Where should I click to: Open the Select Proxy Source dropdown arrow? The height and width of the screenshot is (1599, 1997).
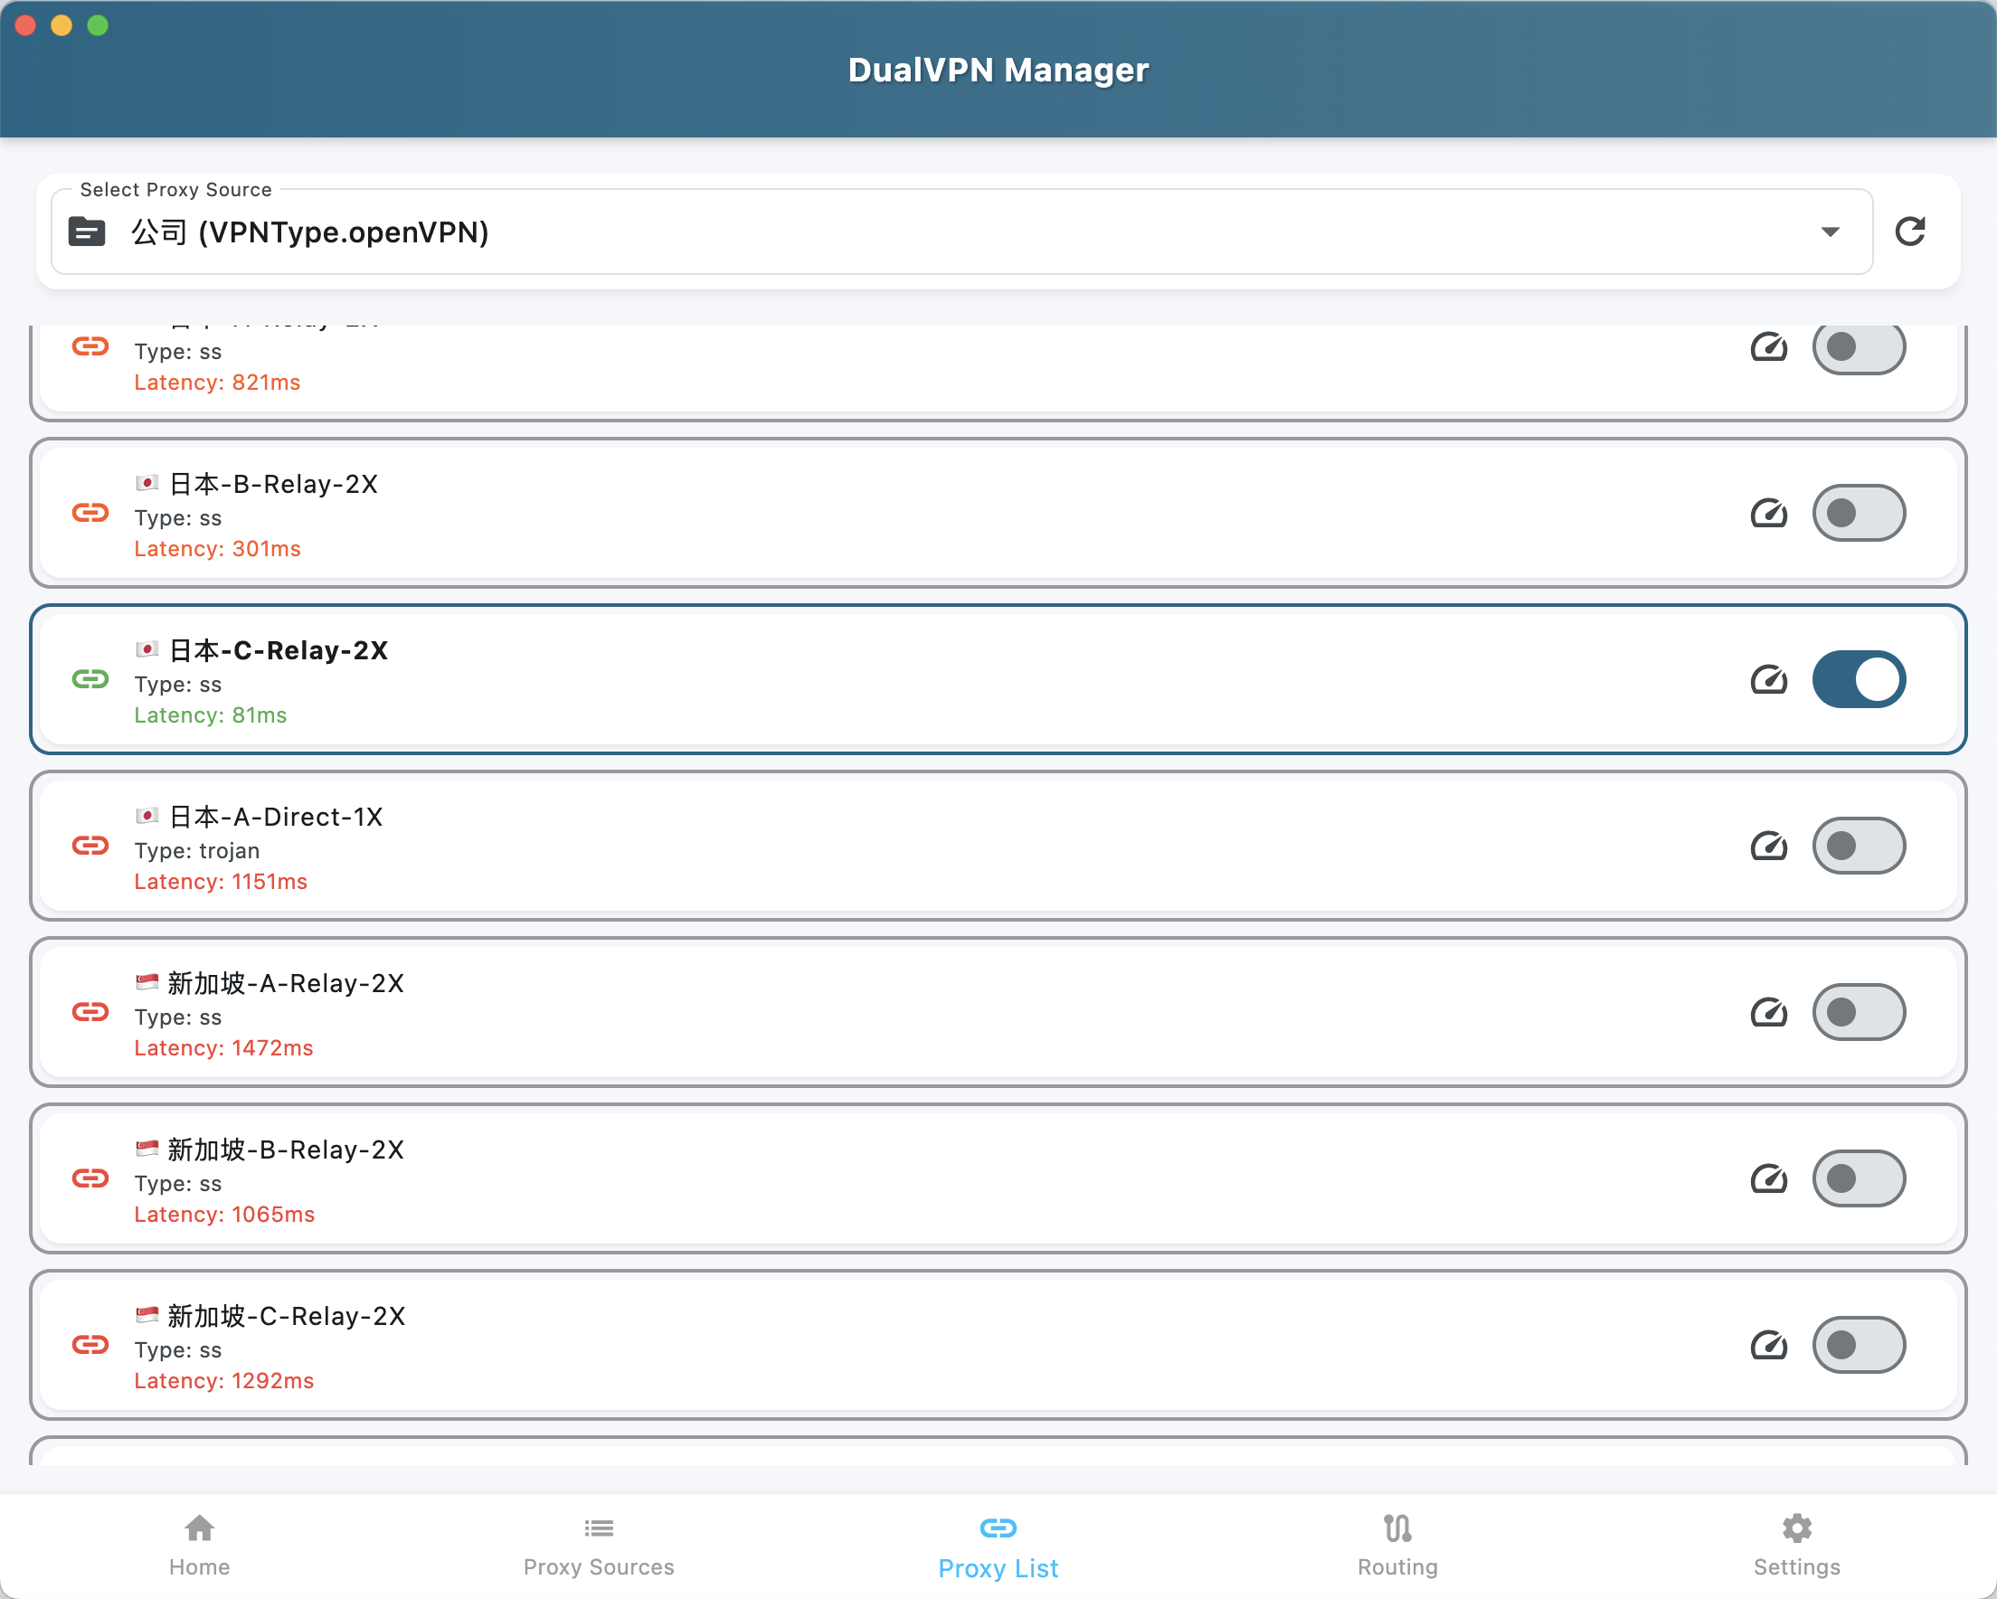click(1830, 232)
